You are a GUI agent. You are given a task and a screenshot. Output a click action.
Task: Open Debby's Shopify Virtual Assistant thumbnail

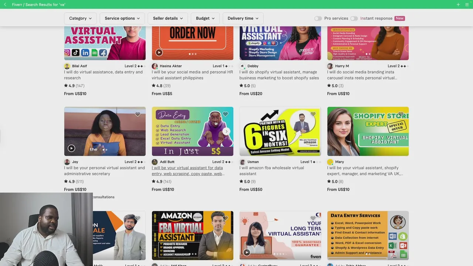click(x=280, y=43)
